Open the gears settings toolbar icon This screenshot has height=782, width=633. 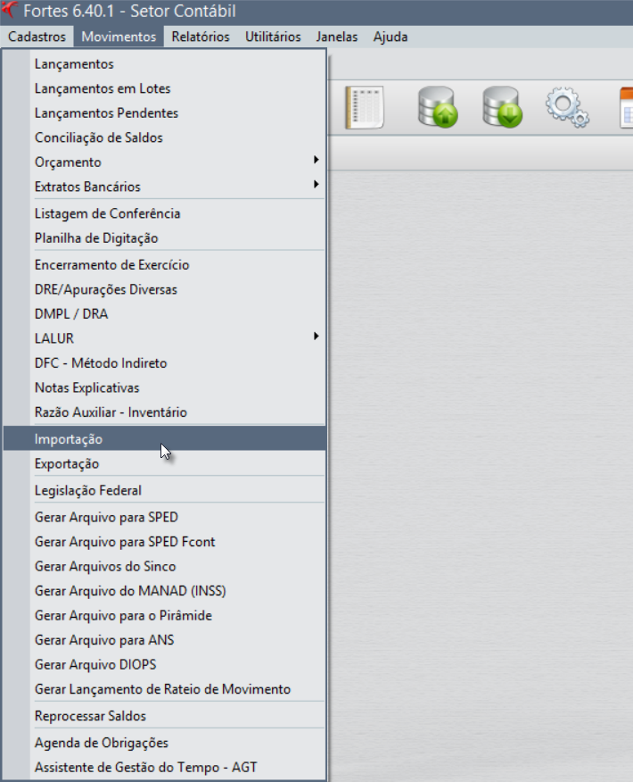click(x=567, y=107)
